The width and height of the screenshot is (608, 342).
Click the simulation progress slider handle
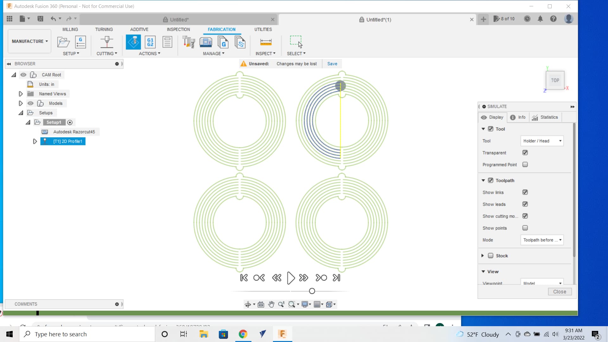coord(312,291)
